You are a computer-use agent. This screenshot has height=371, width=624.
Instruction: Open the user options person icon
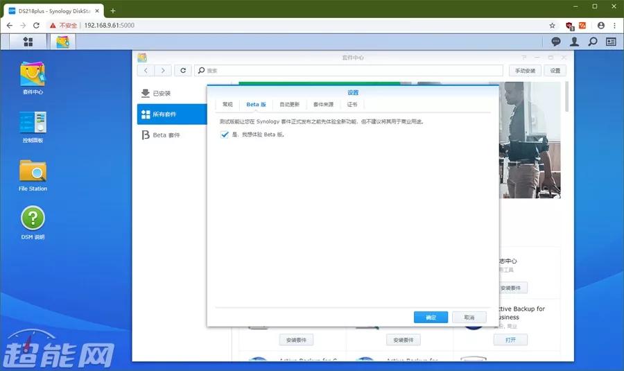(574, 42)
